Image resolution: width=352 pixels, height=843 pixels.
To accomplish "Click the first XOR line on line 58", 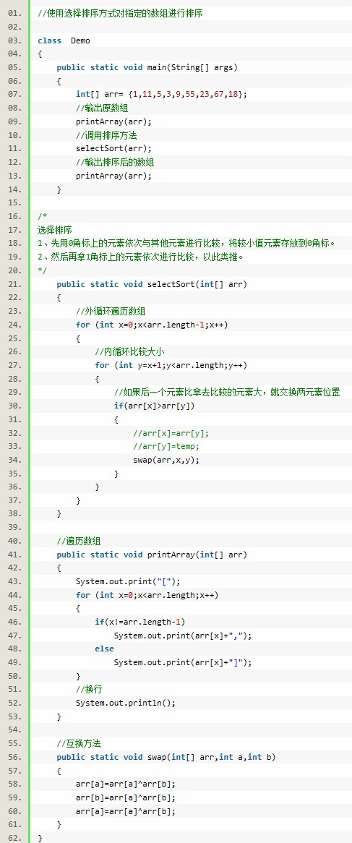I will tap(126, 784).
